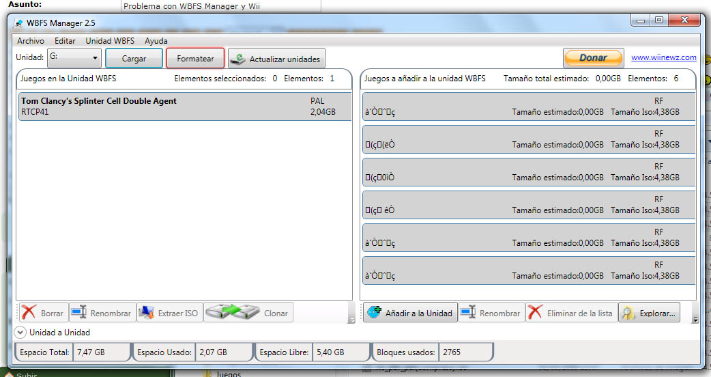Click the Cargar button

coord(134,59)
